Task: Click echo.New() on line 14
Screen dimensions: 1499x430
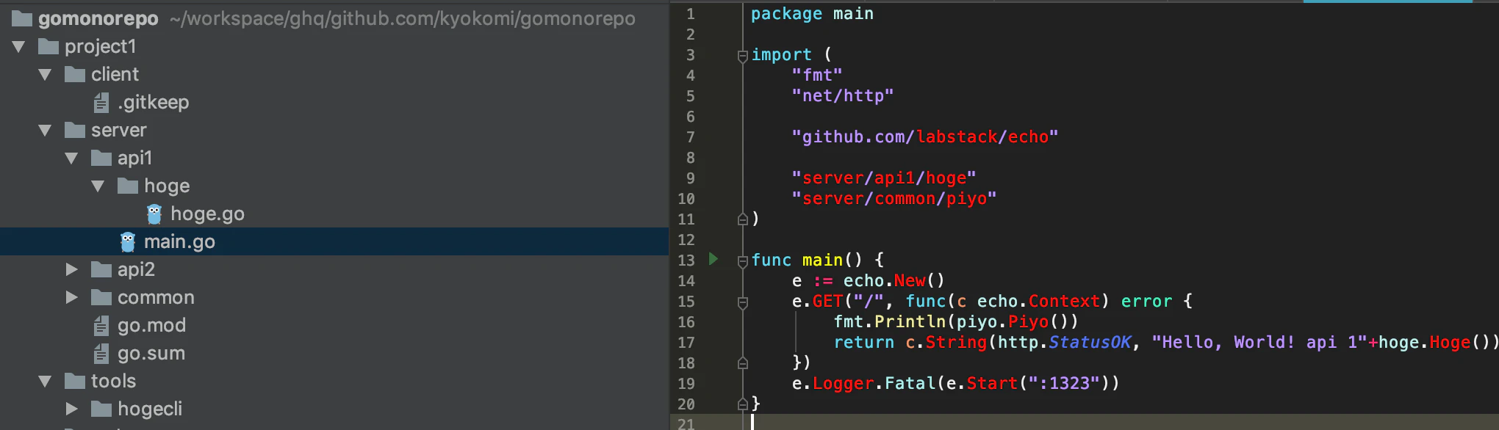Action: coord(894,281)
